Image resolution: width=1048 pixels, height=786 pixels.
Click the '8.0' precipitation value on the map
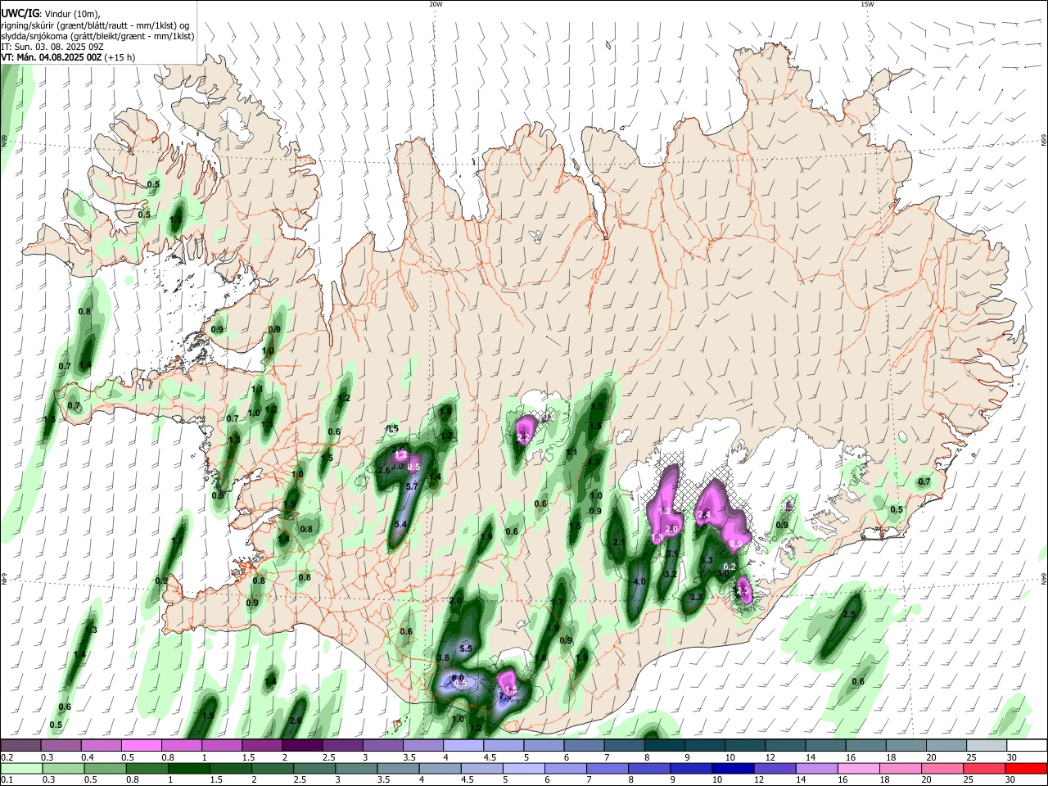tap(458, 678)
